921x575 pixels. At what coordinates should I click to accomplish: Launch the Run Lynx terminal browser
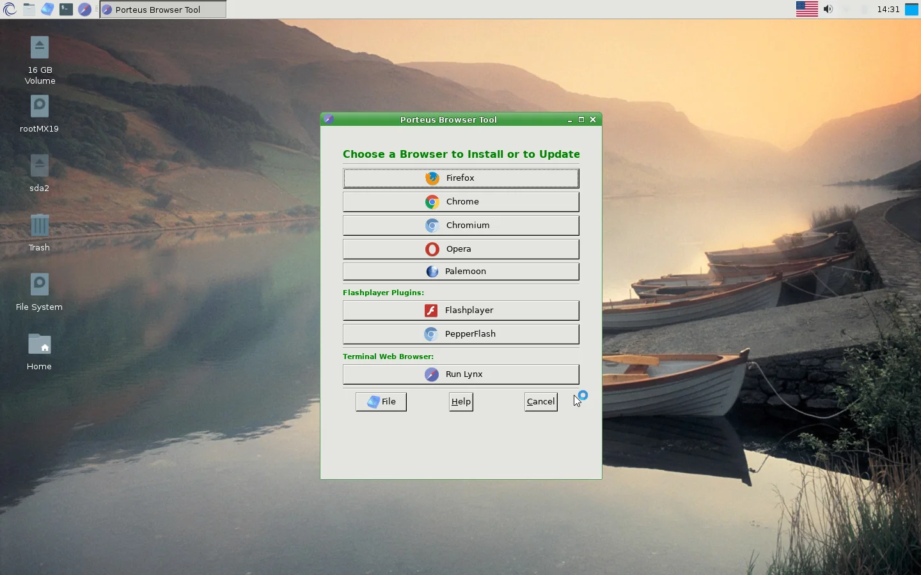tap(460, 374)
